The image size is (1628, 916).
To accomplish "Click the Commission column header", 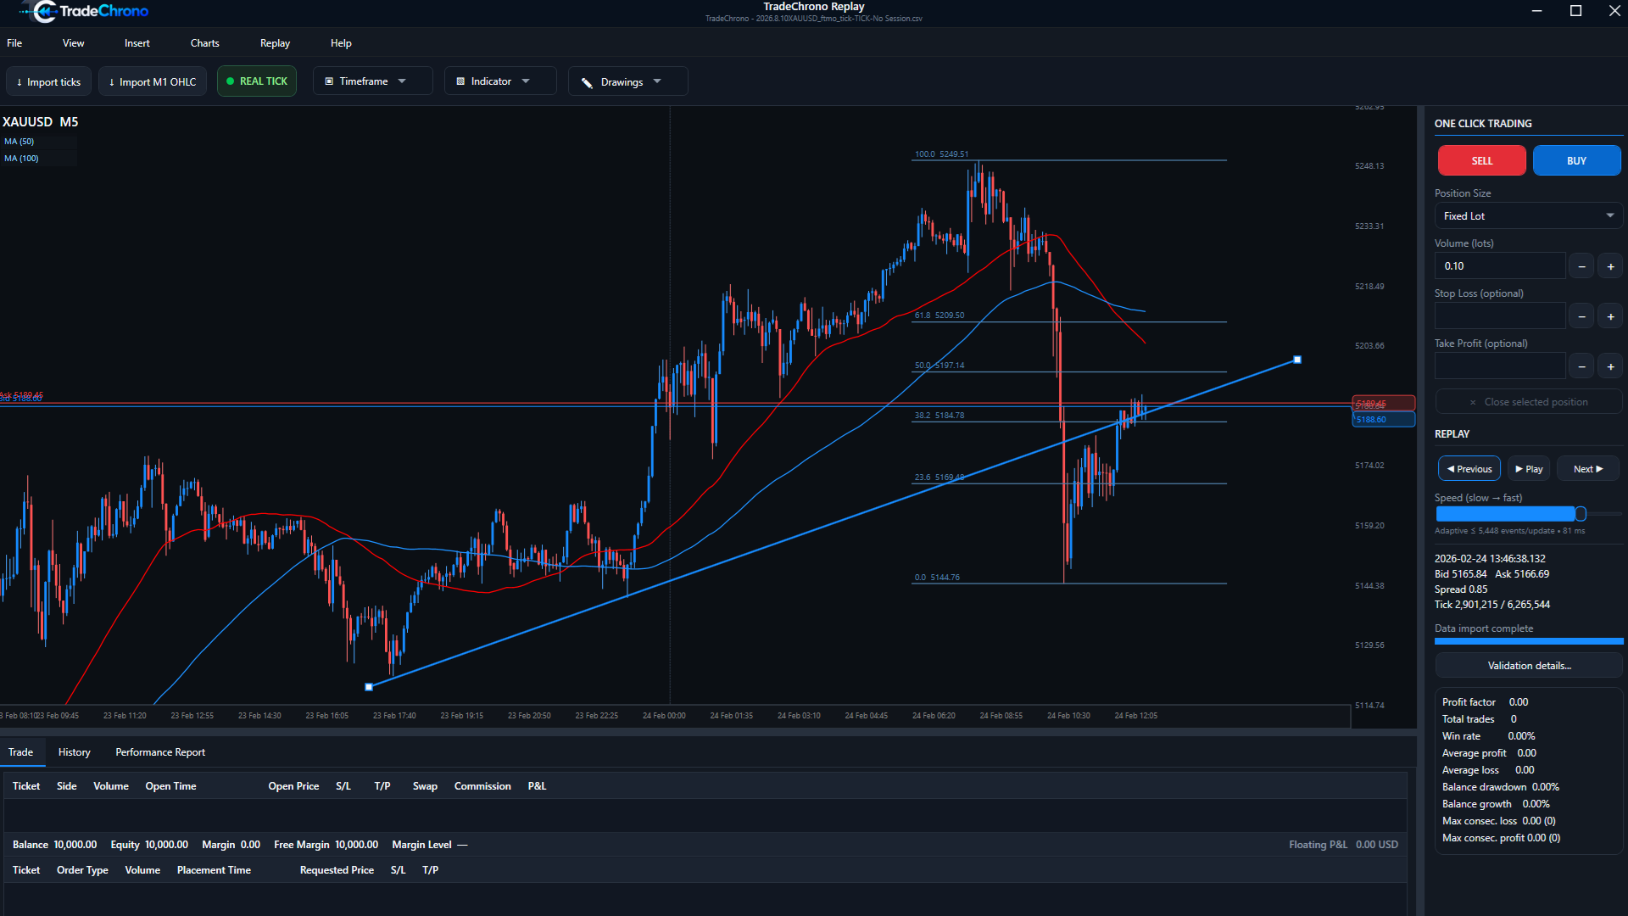I will tap(482, 786).
